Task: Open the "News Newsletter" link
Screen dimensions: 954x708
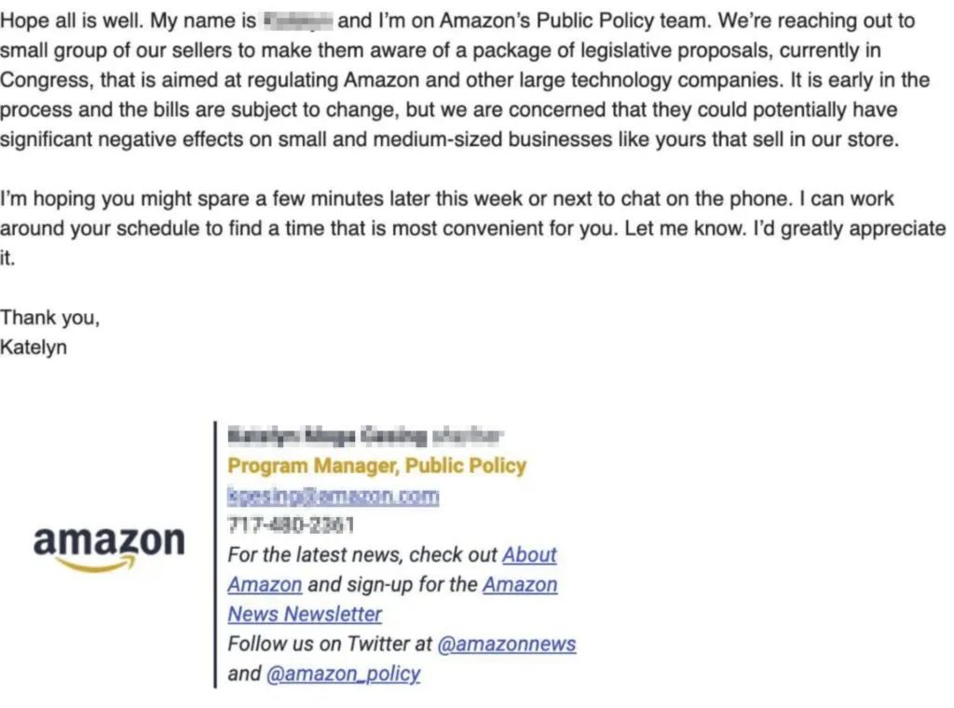Action: pyautogui.click(x=305, y=615)
